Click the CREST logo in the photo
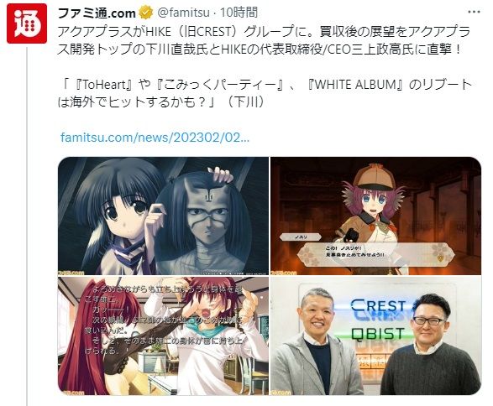 point(378,306)
